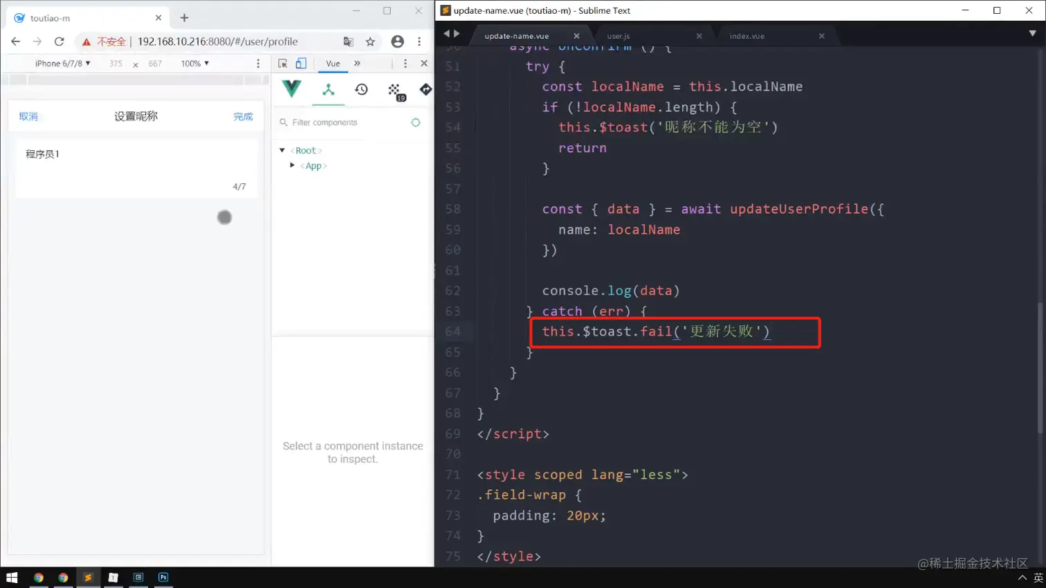The image size is (1046, 588).
Task: Click the device height field 667
Action: [155, 64]
